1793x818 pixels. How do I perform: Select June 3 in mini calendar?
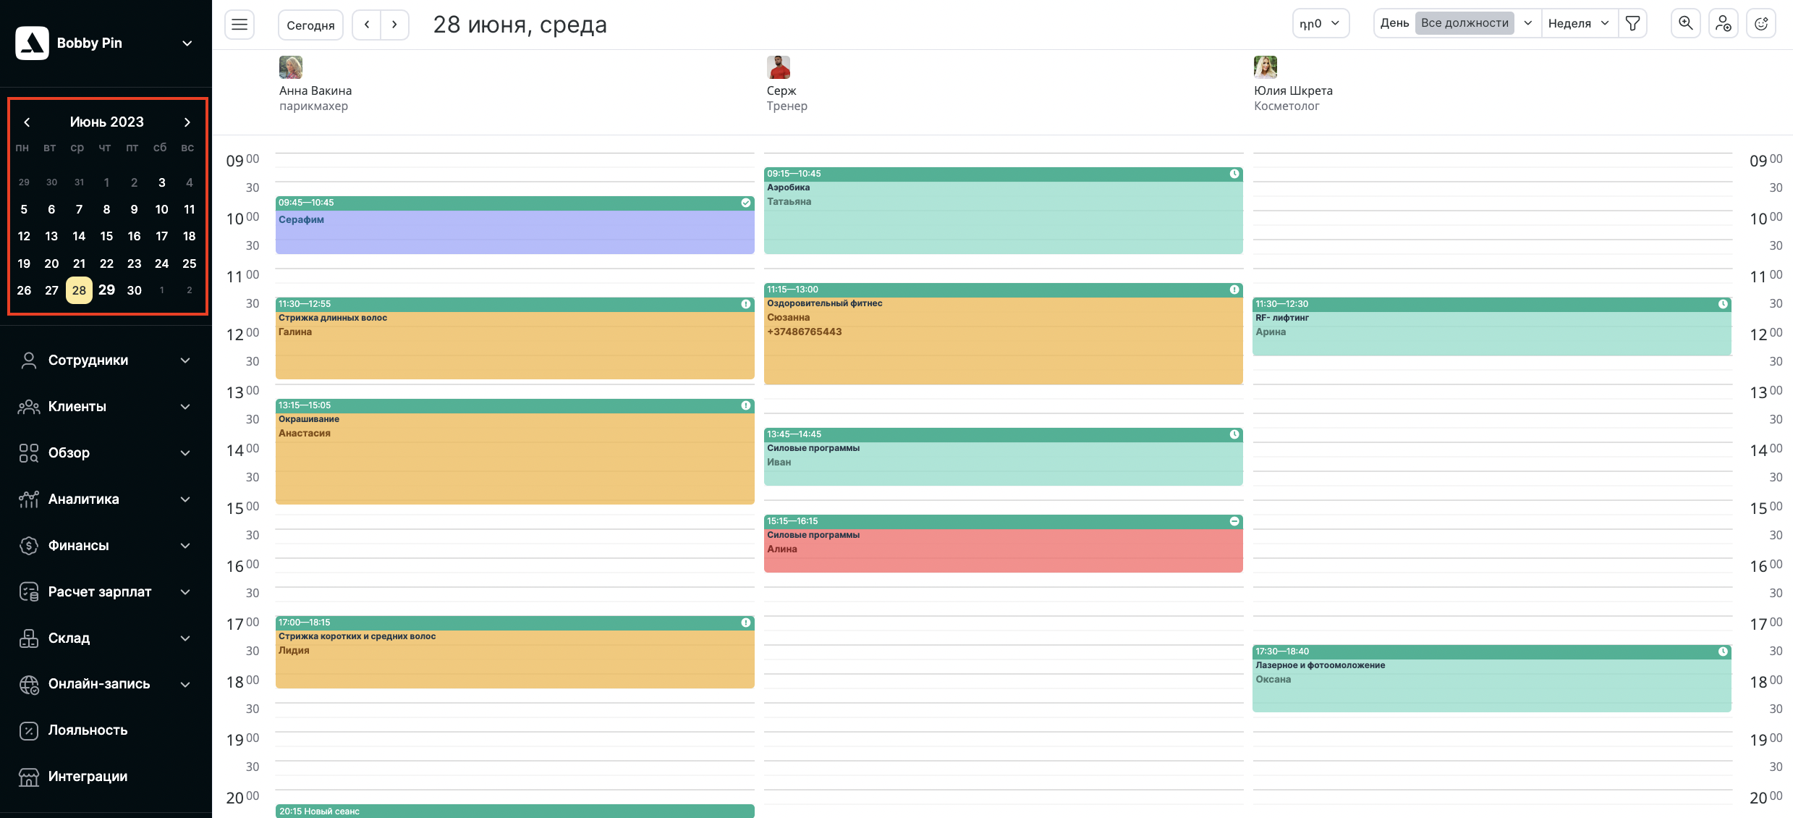coord(161,182)
